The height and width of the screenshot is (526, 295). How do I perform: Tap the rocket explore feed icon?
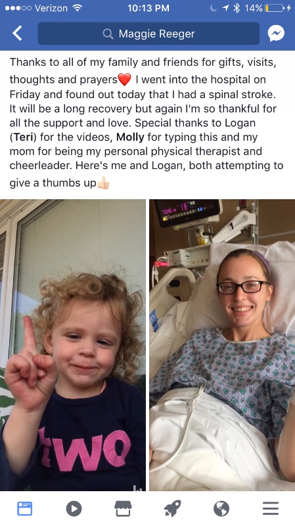(x=172, y=508)
